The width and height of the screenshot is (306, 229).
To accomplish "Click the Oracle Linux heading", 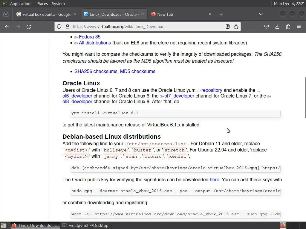I will click(81, 83).
